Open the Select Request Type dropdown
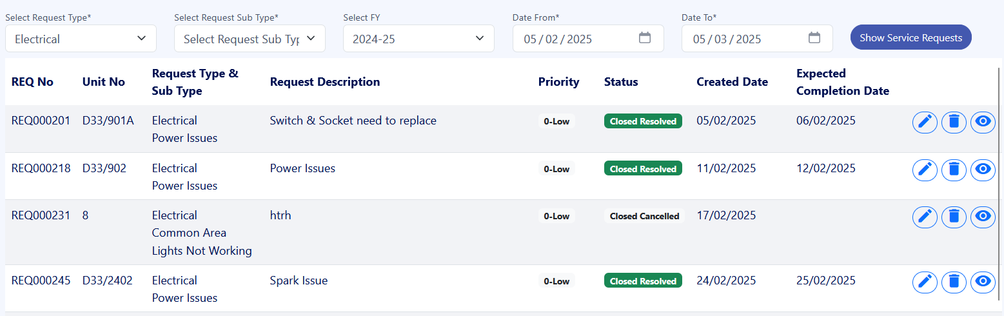Viewport: 1004px width, 316px height. click(x=81, y=39)
